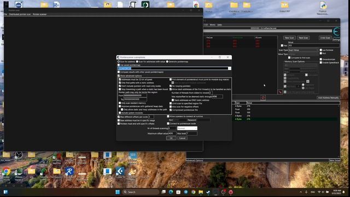This screenshot has width=350, height=197.
Task: Click the red clear-list icon in Cheat Engine
Action: [263, 97]
